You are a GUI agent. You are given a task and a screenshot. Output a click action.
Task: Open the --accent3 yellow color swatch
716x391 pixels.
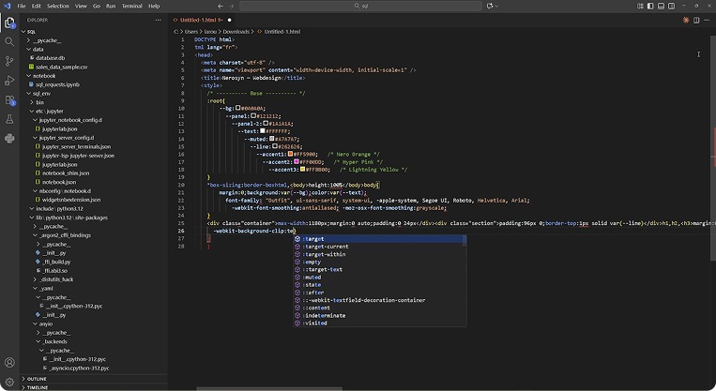302,170
